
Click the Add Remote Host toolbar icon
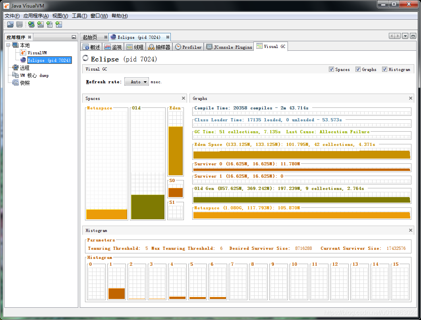[31, 25]
